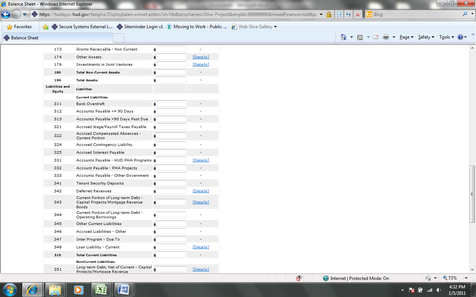The image size is (476, 297).
Task: Stop loading with the red X icon
Action: (x=358, y=14)
